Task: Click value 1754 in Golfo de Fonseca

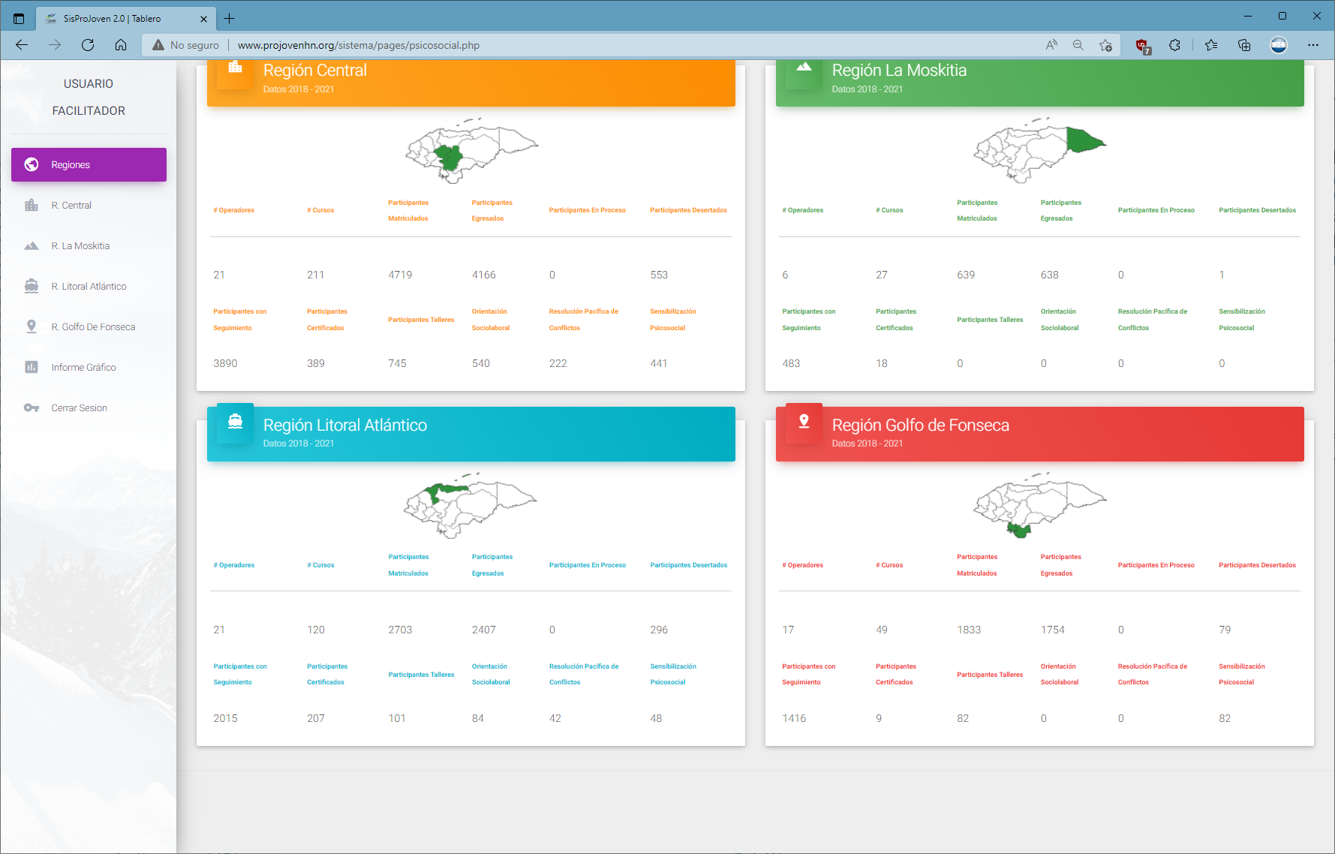Action: [x=1053, y=630]
